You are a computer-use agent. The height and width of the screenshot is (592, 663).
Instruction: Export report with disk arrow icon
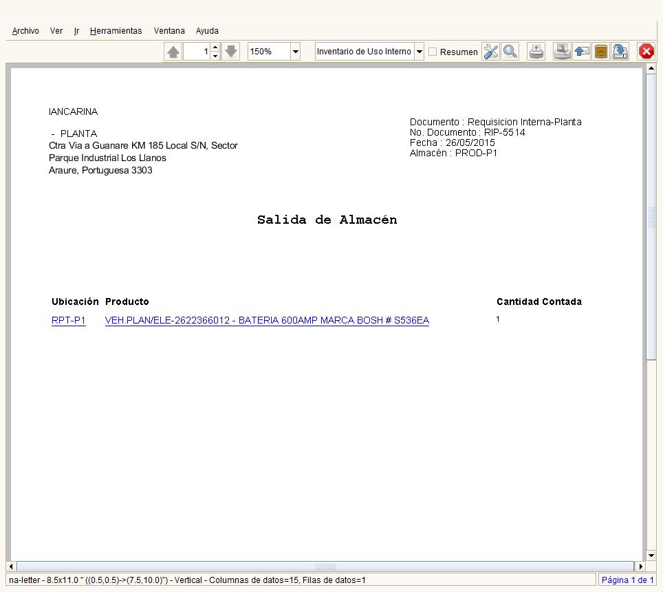(620, 52)
